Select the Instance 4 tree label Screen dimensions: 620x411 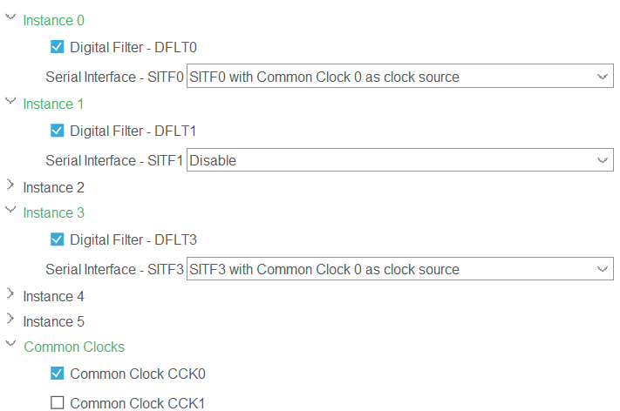click(53, 296)
